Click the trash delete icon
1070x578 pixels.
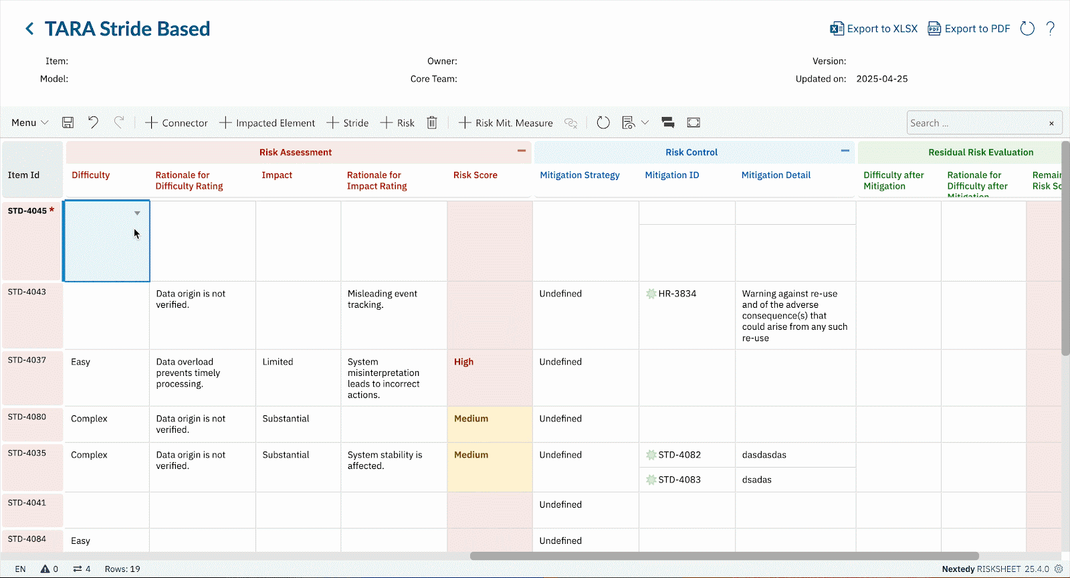[432, 122]
